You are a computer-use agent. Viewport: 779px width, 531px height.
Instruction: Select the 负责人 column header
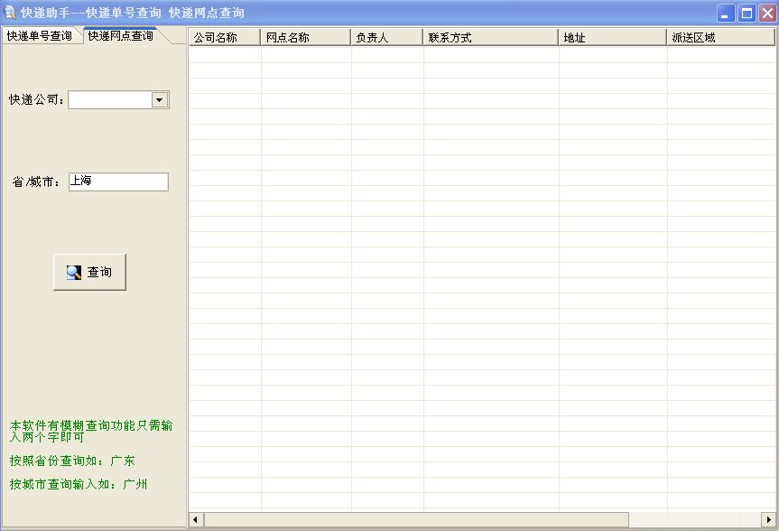386,37
